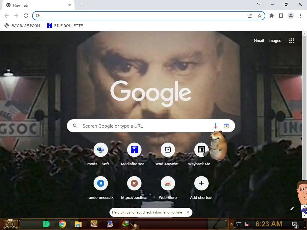Open File Explorer from the taskbar
This screenshot has height=230, width=307.
(x=78, y=224)
